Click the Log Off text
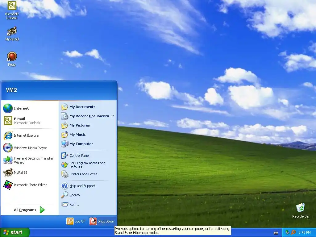Screen dimensions: 316x237 [x=80, y=221]
